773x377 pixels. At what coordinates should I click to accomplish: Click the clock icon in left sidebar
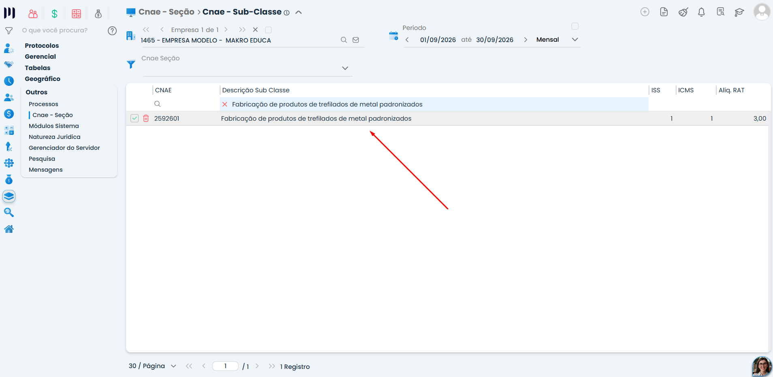(9, 81)
